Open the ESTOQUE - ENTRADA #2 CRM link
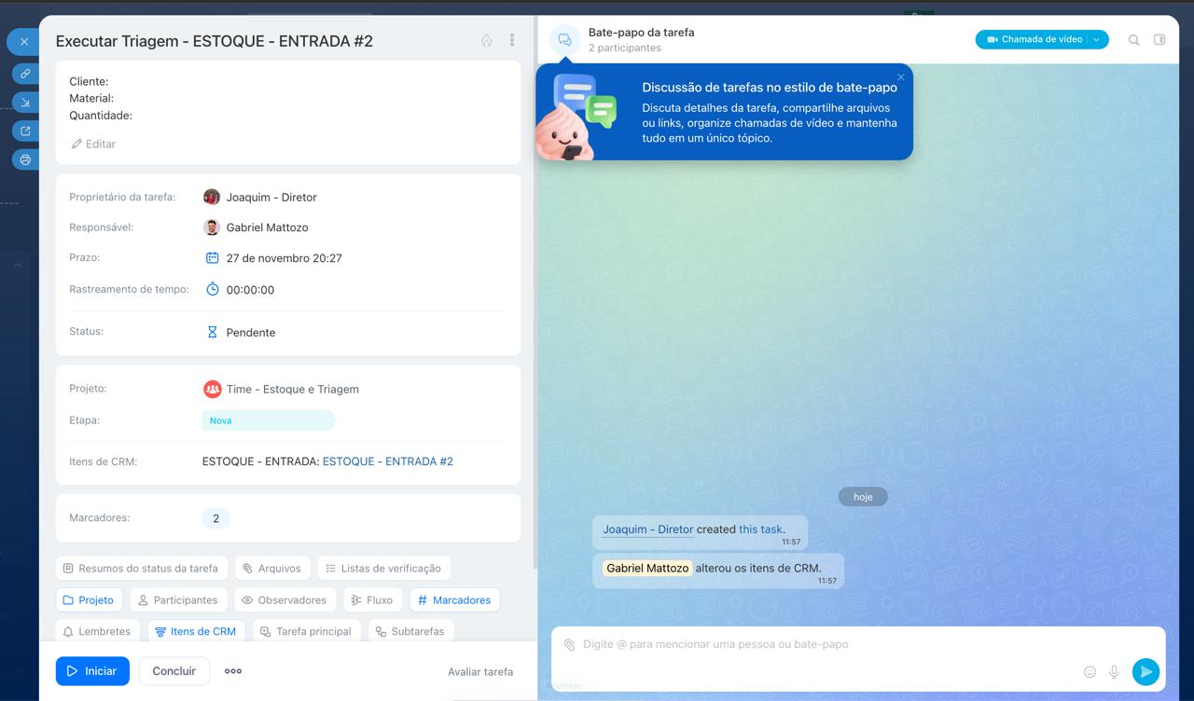 coord(387,461)
